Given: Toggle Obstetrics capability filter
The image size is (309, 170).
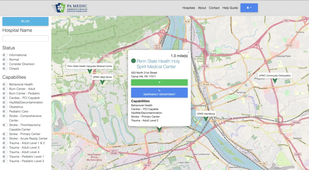Looking at the screenshot, I should tap(5, 107).
